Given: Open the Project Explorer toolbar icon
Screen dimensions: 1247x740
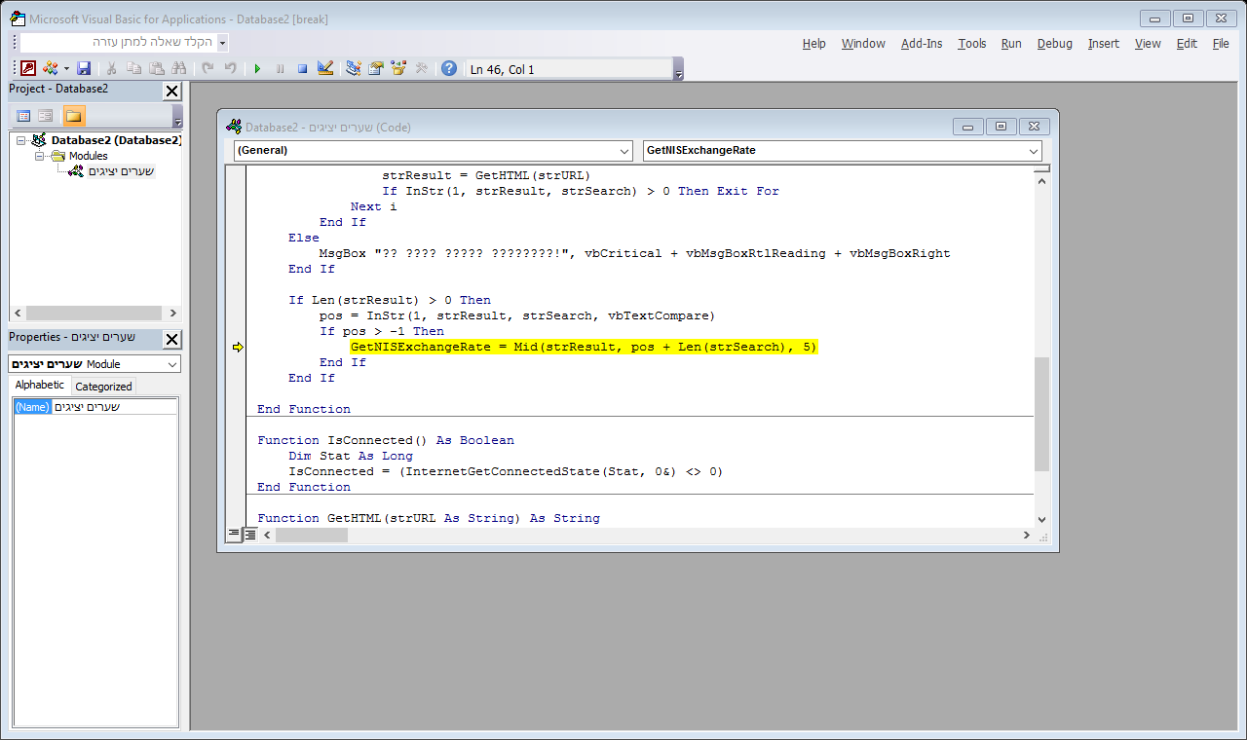Looking at the screenshot, I should 353,68.
